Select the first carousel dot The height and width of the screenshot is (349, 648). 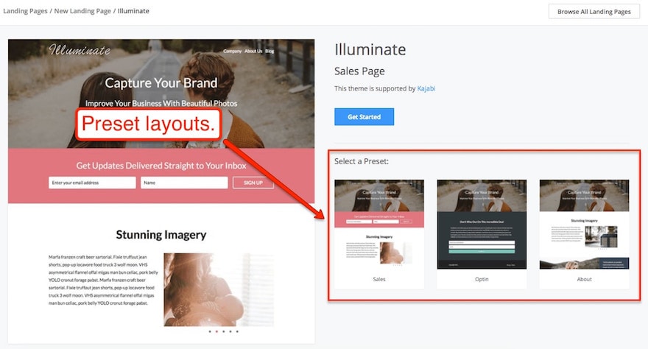(x=210, y=331)
